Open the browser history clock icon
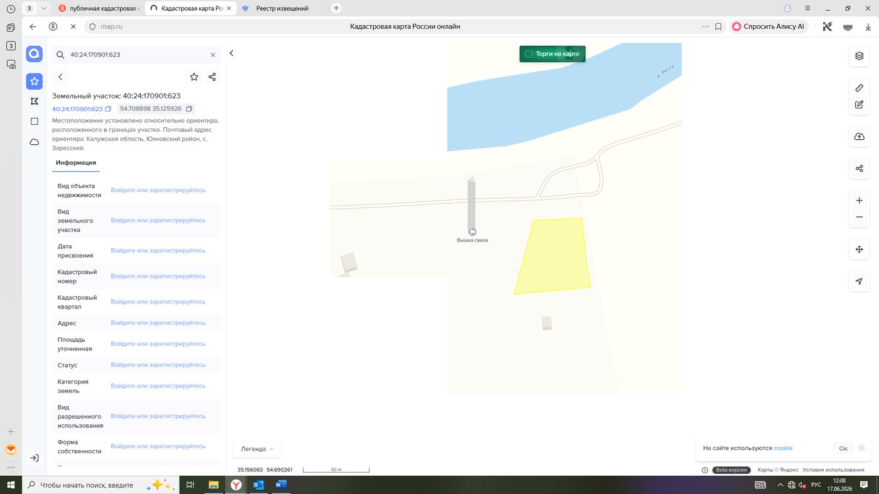 coord(11,9)
